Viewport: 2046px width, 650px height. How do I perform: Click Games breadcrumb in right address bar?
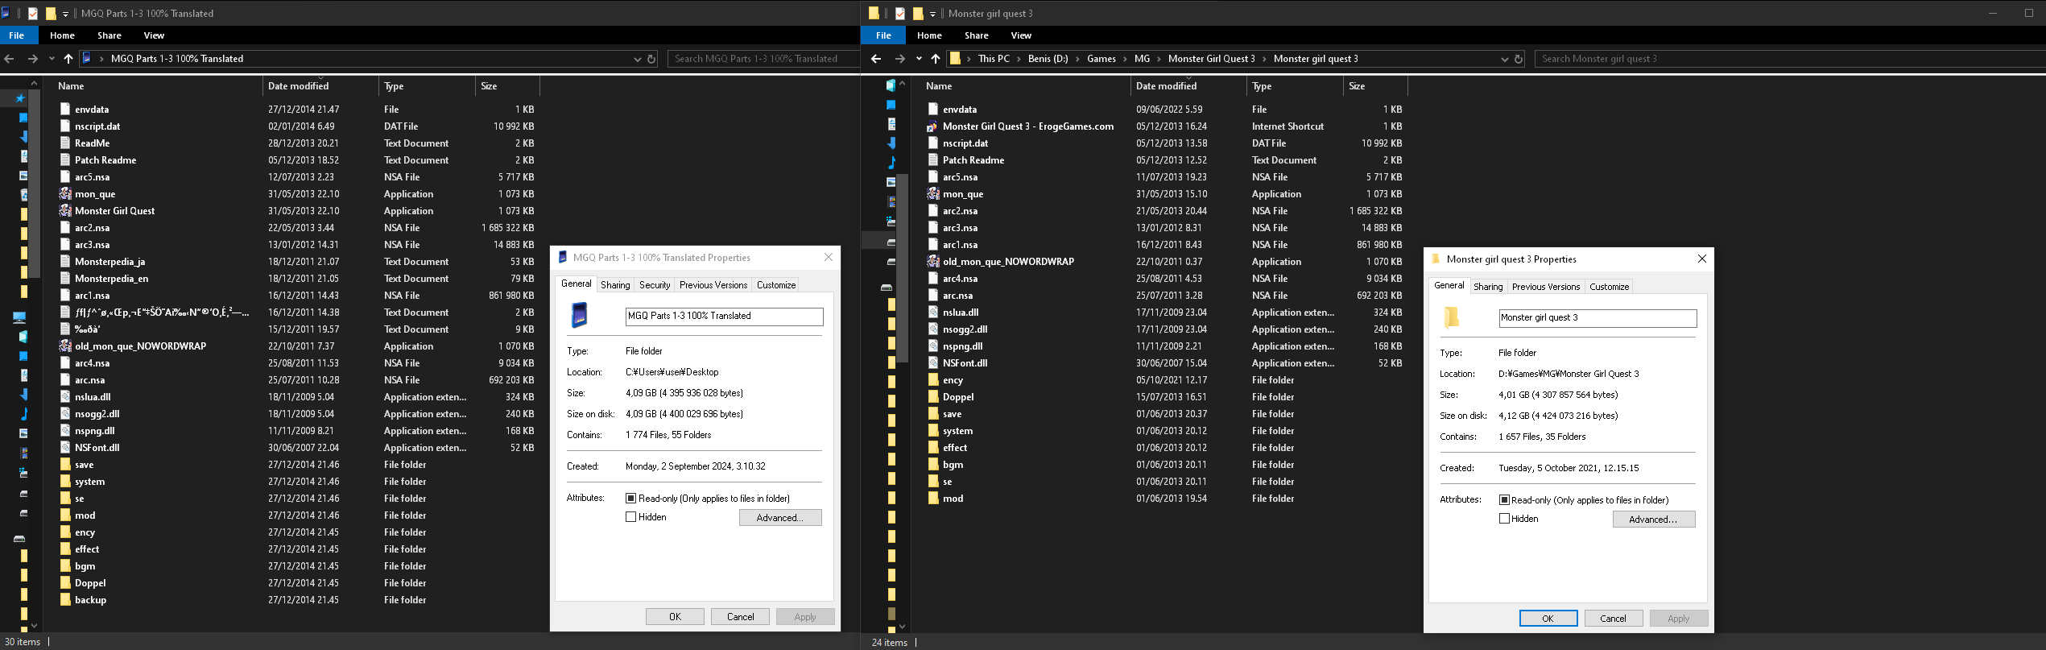coord(1101,59)
